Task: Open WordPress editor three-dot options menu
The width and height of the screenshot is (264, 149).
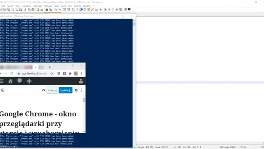Action: click(82, 90)
